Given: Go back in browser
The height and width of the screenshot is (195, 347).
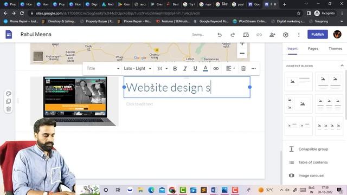Looking at the screenshot, I should pos(5,13).
